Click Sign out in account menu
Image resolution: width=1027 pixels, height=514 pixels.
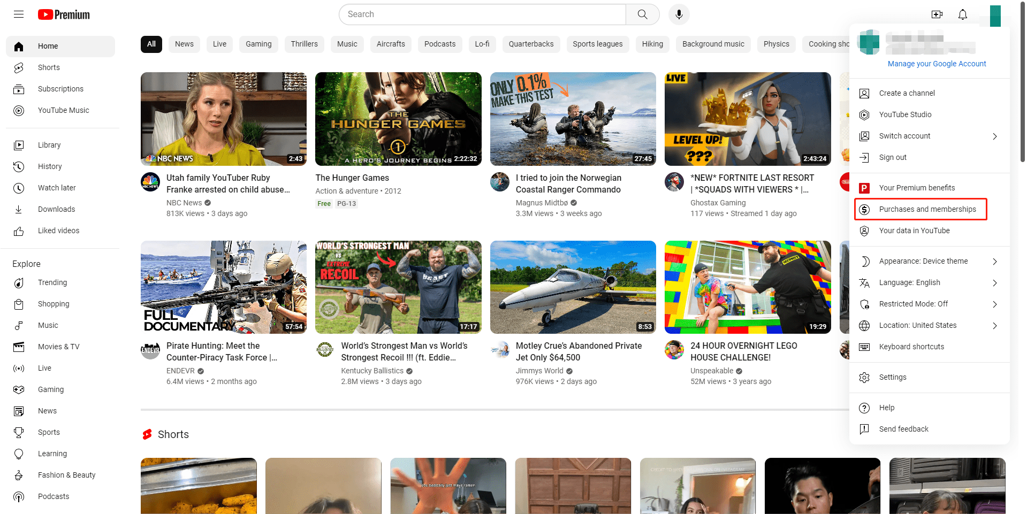[x=892, y=157]
